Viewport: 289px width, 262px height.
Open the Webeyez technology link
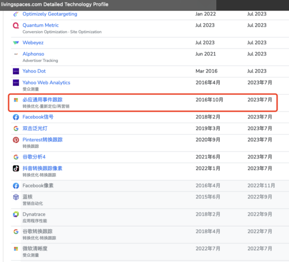click(33, 43)
